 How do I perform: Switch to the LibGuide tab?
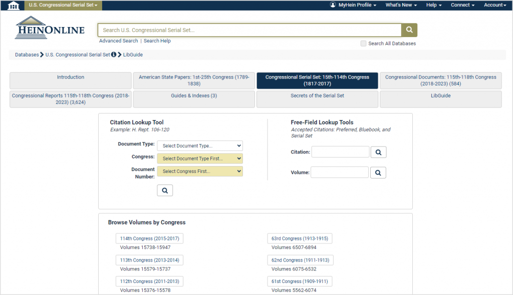(441, 99)
